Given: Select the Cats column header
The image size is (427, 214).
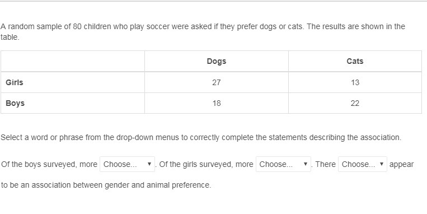Looking at the screenshot, I should (355, 61).
